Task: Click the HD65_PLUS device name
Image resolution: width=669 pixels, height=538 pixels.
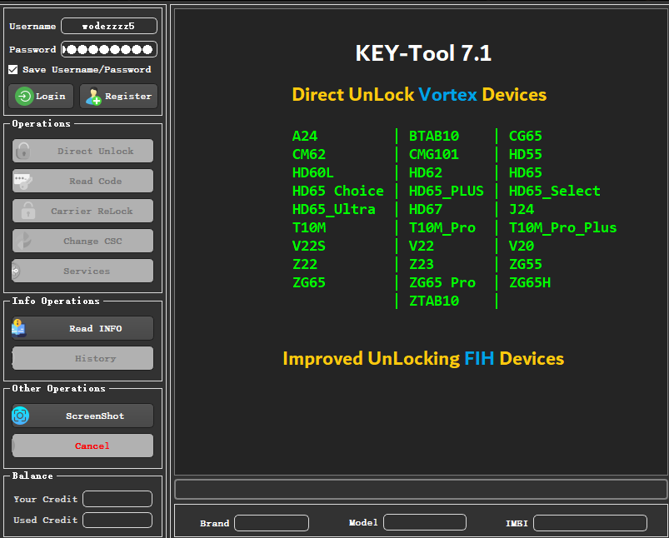Action: coord(447,192)
